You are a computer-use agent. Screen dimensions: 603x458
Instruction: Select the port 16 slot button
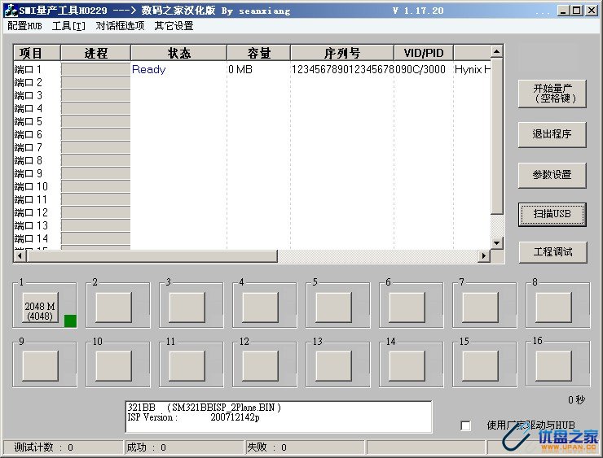(553, 366)
